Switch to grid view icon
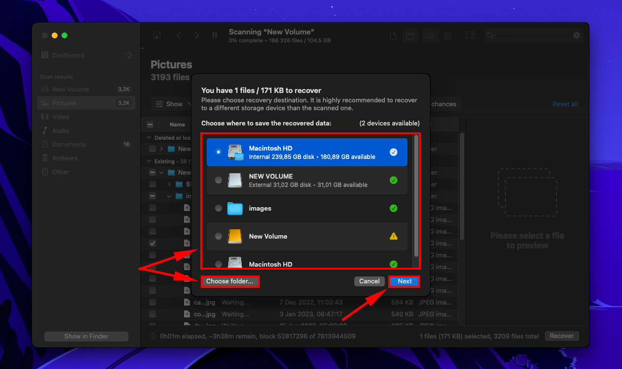The width and height of the screenshot is (622, 369). (x=448, y=35)
